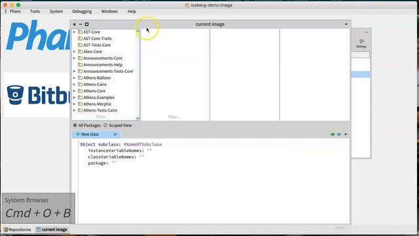Expand the AST-Core package
419x236 pixels.
coord(74,32)
